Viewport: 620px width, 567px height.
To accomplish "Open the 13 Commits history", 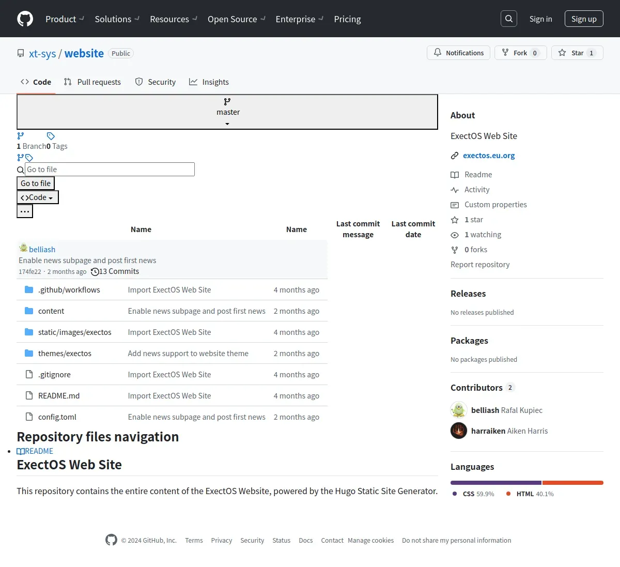I will point(115,271).
